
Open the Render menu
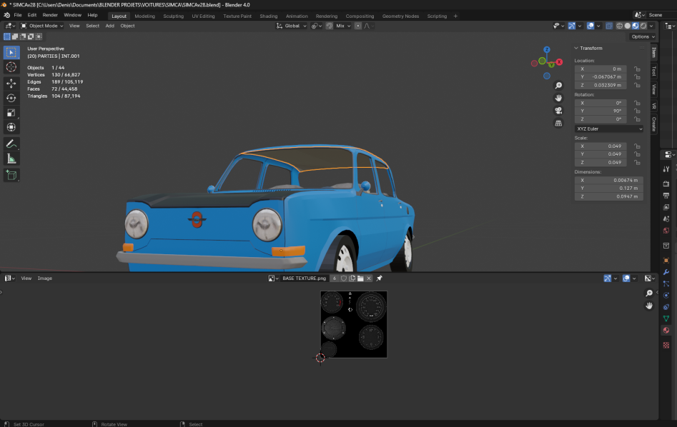pyautogui.click(x=50, y=15)
